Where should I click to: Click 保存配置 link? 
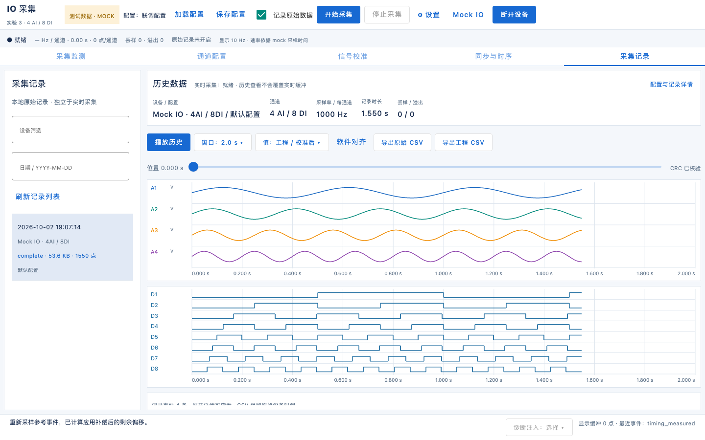point(231,15)
